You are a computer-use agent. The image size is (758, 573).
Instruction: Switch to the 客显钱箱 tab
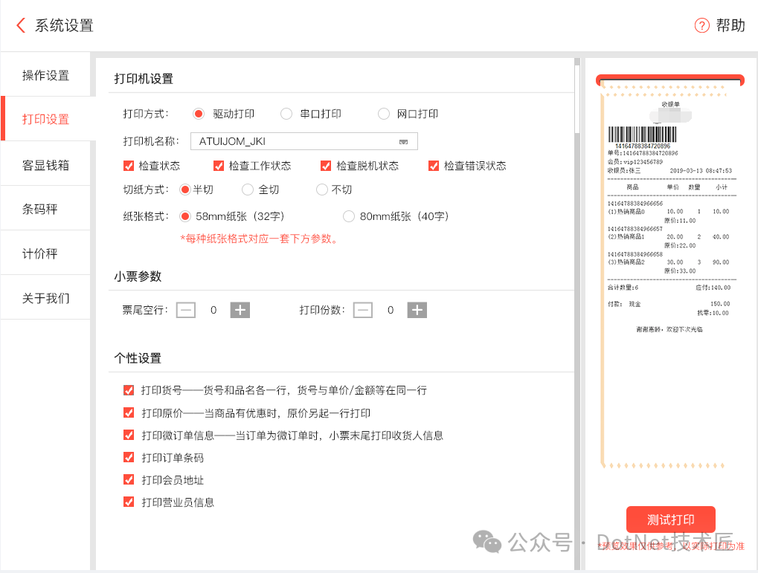click(x=45, y=164)
